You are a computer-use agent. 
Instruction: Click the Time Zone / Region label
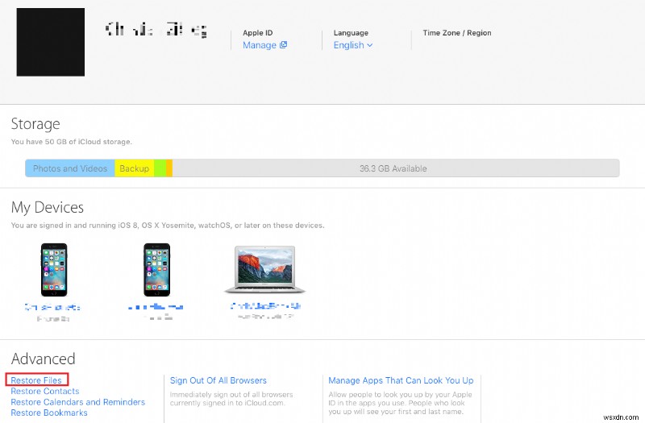pos(457,33)
